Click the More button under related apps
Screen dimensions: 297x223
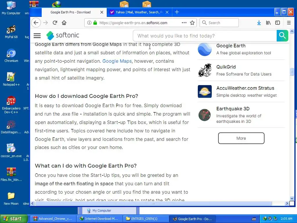[241, 138]
